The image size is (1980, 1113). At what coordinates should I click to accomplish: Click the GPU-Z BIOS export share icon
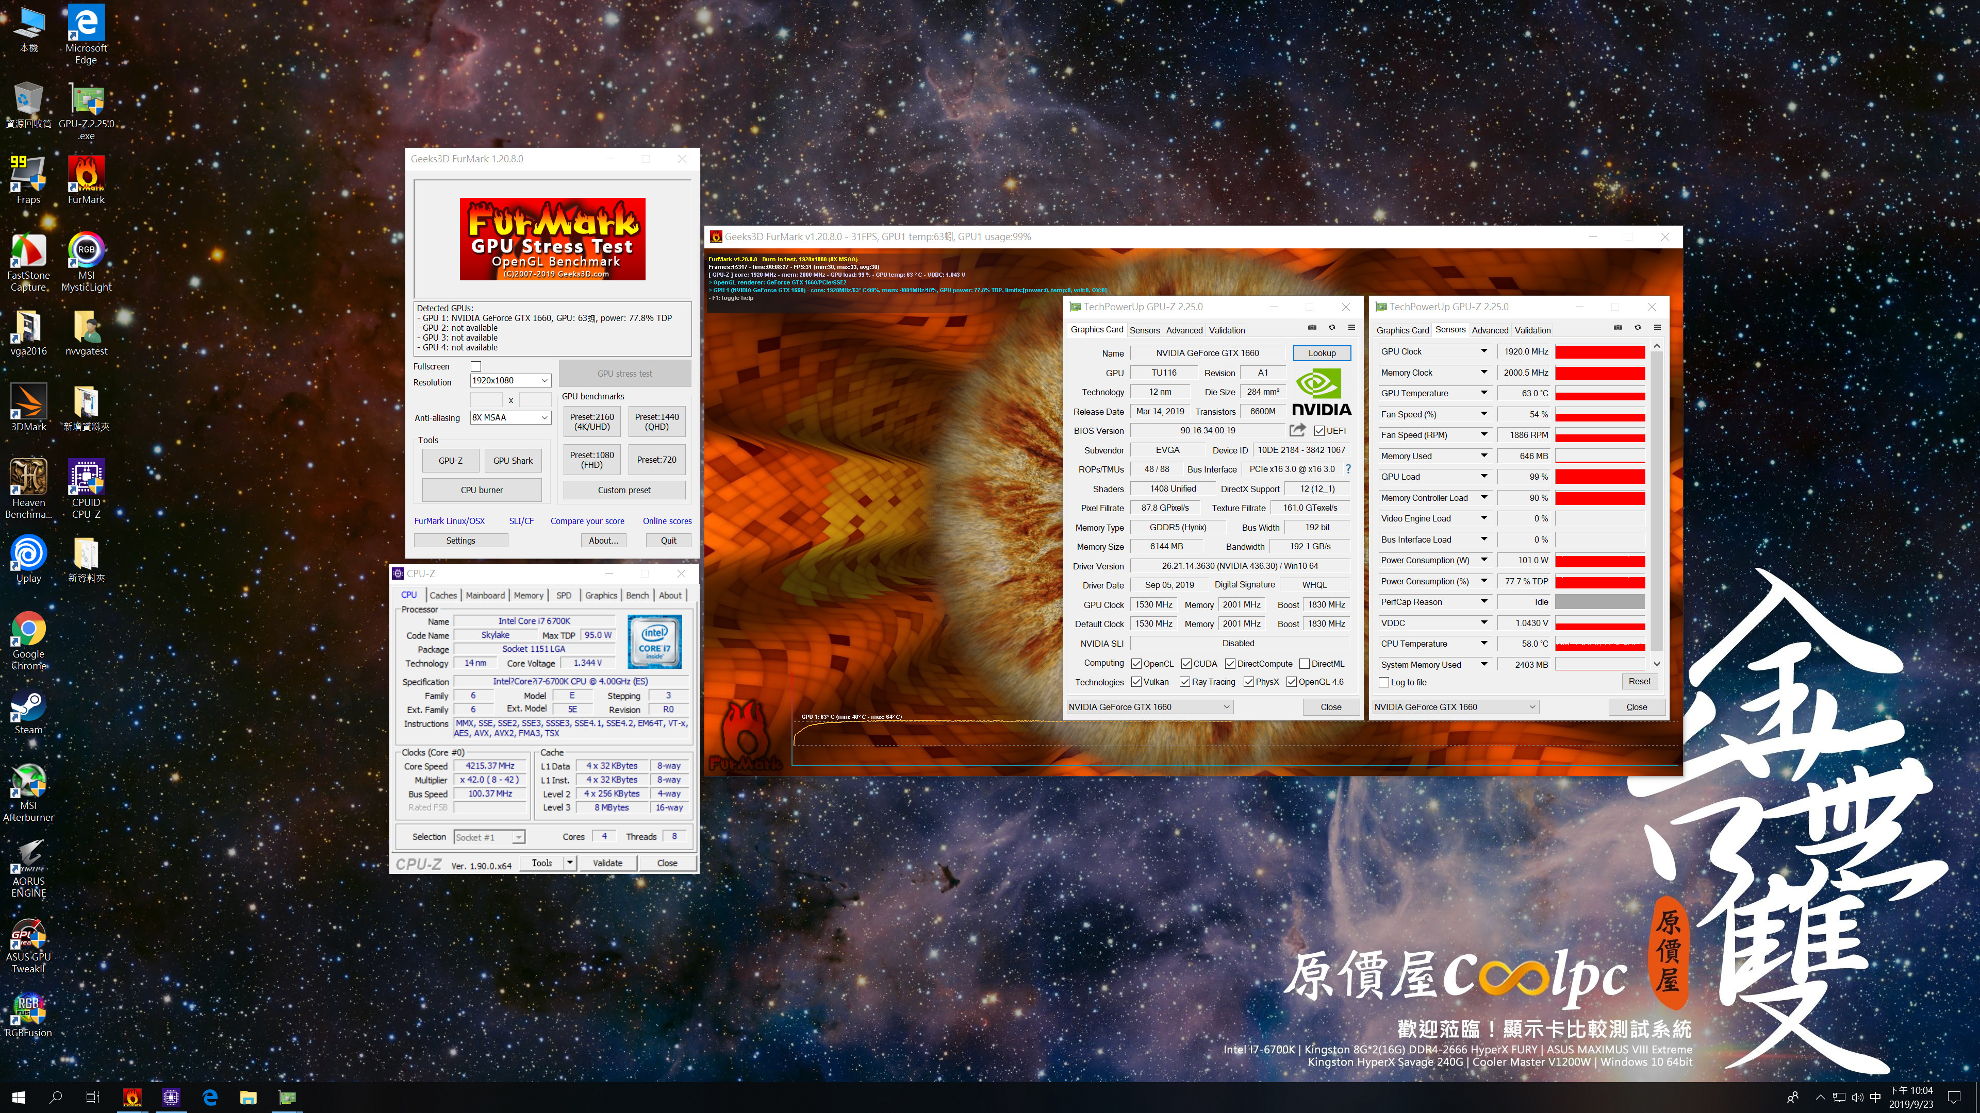(1297, 430)
